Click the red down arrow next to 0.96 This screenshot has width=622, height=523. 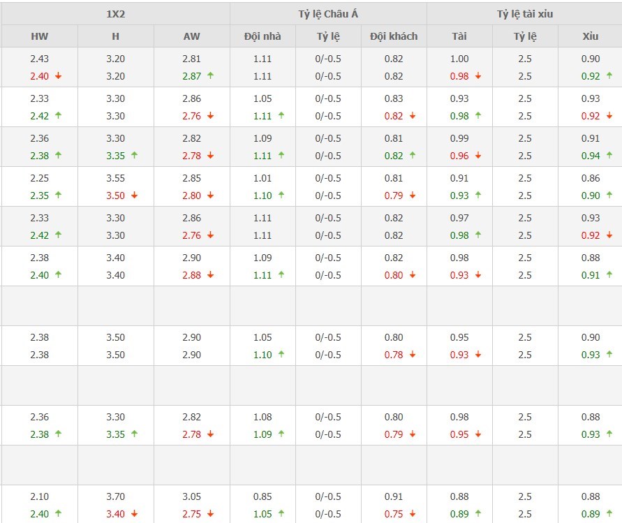(x=478, y=156)
